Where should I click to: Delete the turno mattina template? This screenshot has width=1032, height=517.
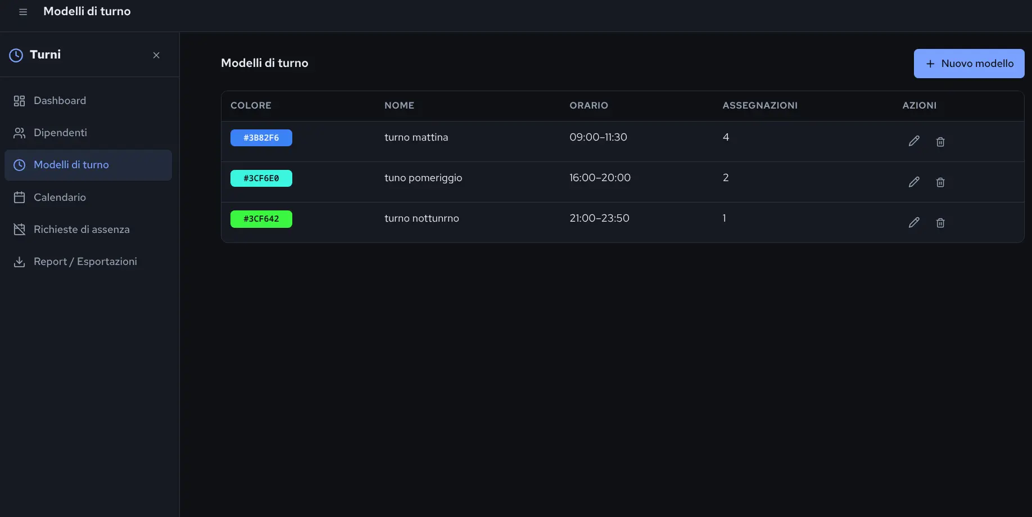[940, 142]
